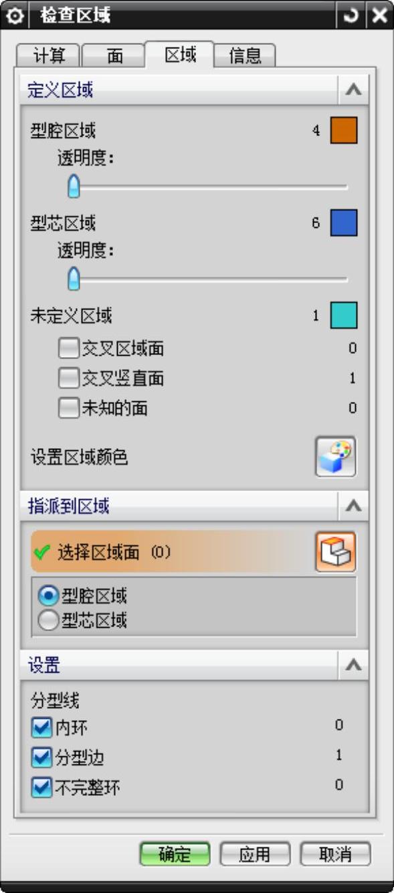Image resolution: width=394 pixels, height=893 pixels.
Task: Open the 信息 tab
Action: tap(245, 56)
